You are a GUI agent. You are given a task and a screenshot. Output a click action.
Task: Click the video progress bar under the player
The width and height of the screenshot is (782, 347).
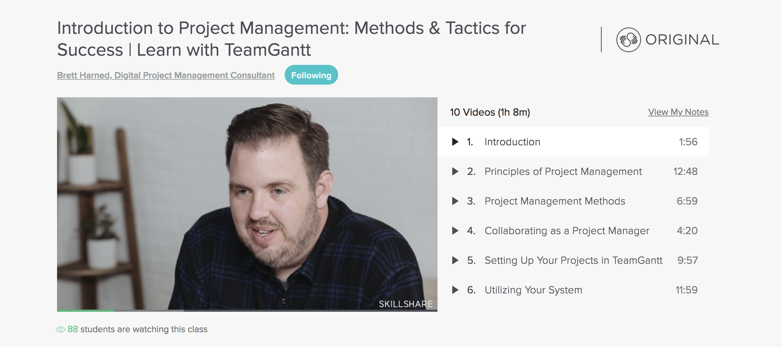point(247,311)
